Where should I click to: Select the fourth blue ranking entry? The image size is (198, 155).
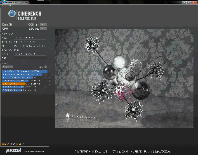[x=25, y=81]
